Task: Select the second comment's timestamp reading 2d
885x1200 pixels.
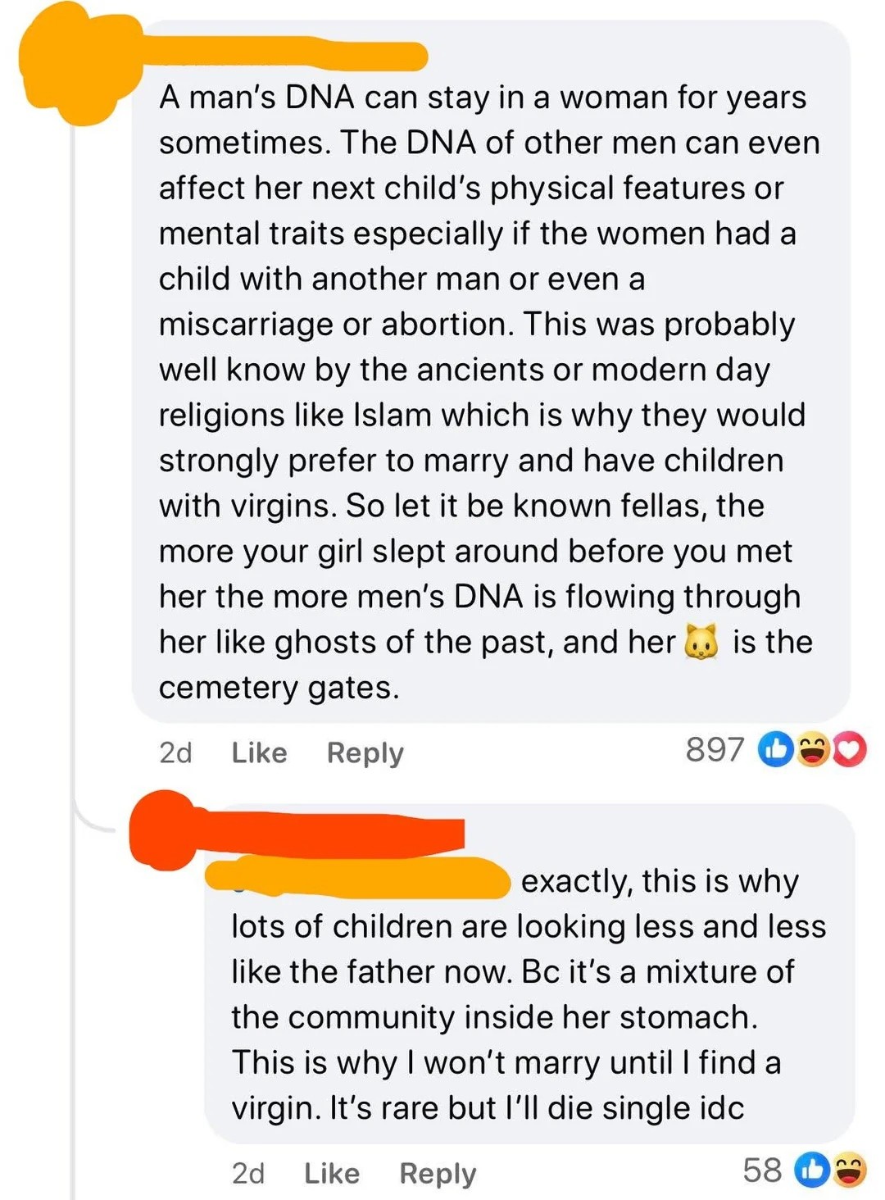Action: (x=248, y=1172)
